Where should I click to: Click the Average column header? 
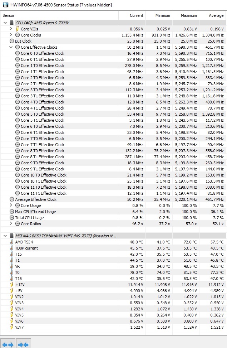pyautogui.click(x=212, y=15)
